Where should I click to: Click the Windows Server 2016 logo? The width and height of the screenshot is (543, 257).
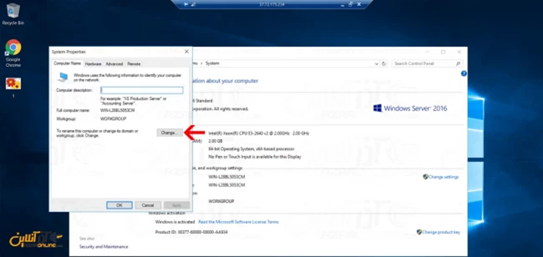click(x=410, y=109)
